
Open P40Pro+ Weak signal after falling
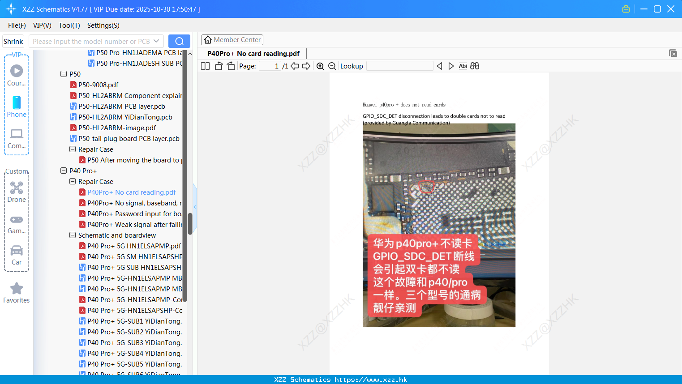(x=131, y=225)
